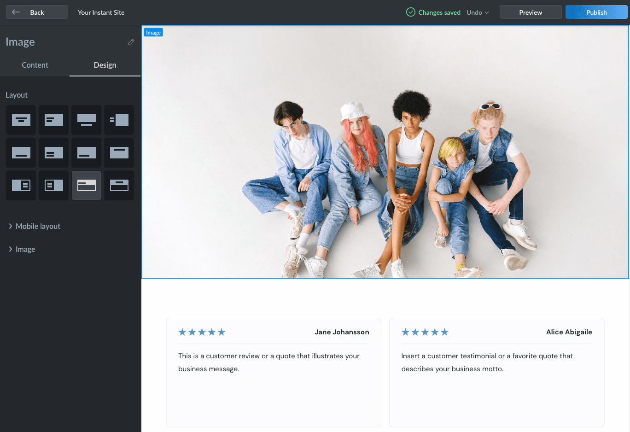Select the first layout with centered top text overlay
Image resolution: width=630 pixels, height=432 pixels.
pyautogui.click(x=21, y=120)
